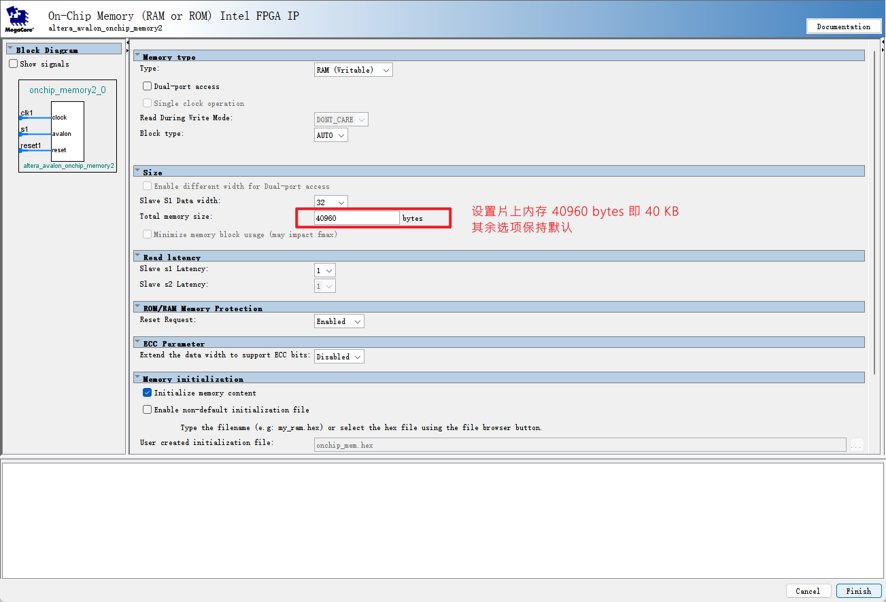Open the Block type AUTO dropdown
The image size is (886, 602).
pos(331,135)
